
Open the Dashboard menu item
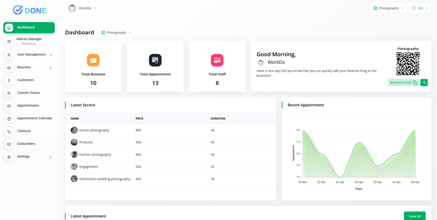point(29,28)
